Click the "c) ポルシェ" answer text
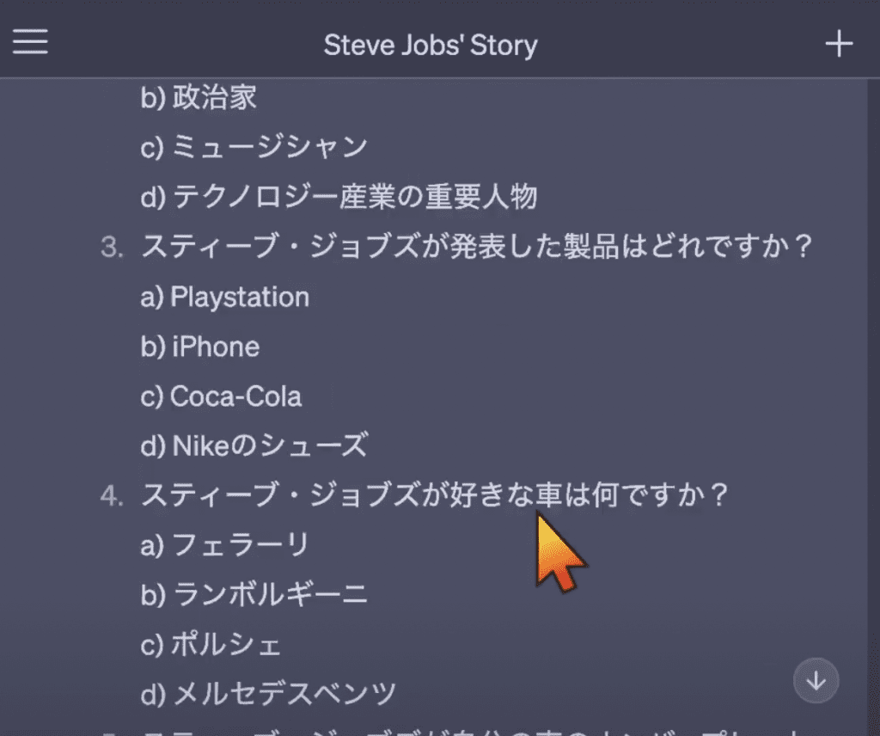The image size is (880, 736). [x=211, y=644]
